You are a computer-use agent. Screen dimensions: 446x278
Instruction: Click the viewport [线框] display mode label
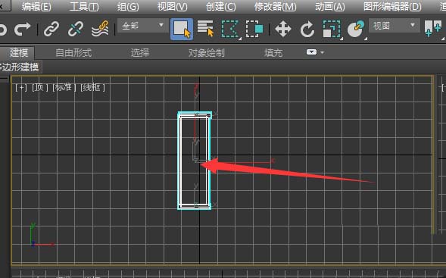click(92, 87)
